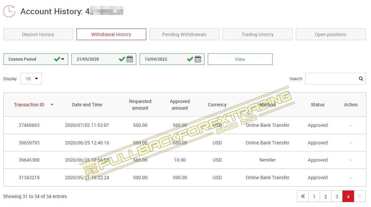371x207 pixels.
Task: Select the Withdrawal History tab
Action: click(x=111, y=34)
